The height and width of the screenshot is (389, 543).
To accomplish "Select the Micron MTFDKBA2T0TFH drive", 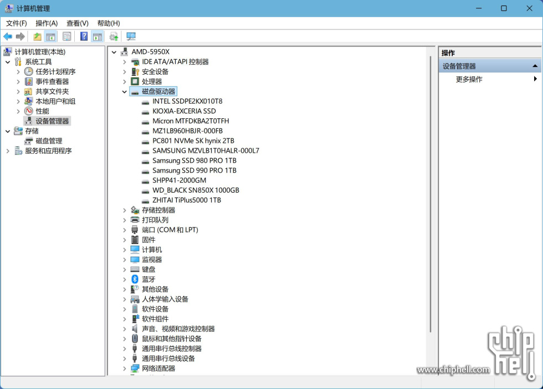I will [191, 121].
